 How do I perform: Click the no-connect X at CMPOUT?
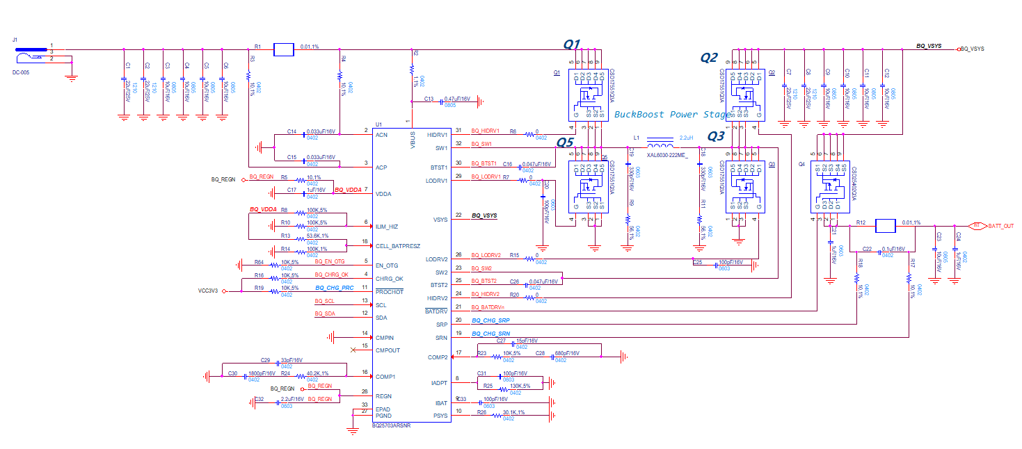(353, 350)
